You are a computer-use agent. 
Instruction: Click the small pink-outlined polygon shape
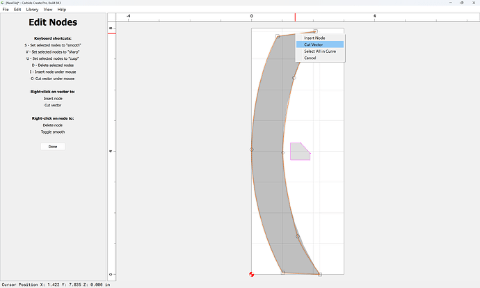point(299,152)
